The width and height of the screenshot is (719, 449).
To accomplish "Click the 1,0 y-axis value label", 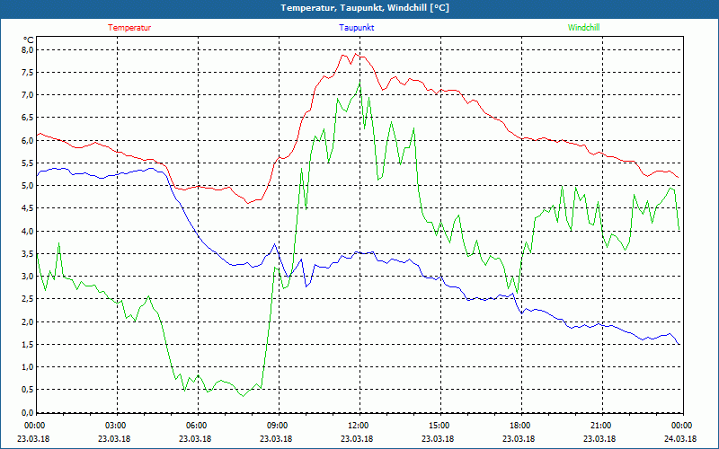I will 27,367.
